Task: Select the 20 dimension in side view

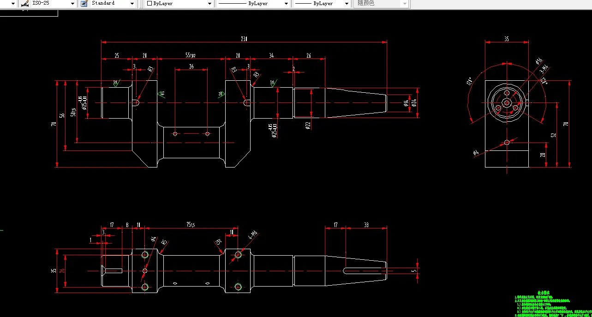Action: 543,155
